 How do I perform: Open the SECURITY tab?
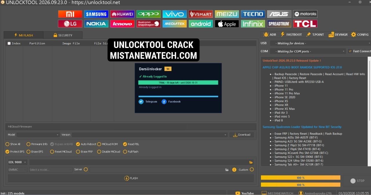(x=63, y=35)
